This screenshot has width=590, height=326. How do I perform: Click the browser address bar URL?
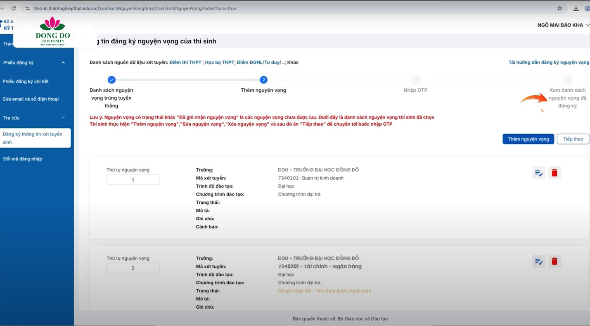point(135,8)
